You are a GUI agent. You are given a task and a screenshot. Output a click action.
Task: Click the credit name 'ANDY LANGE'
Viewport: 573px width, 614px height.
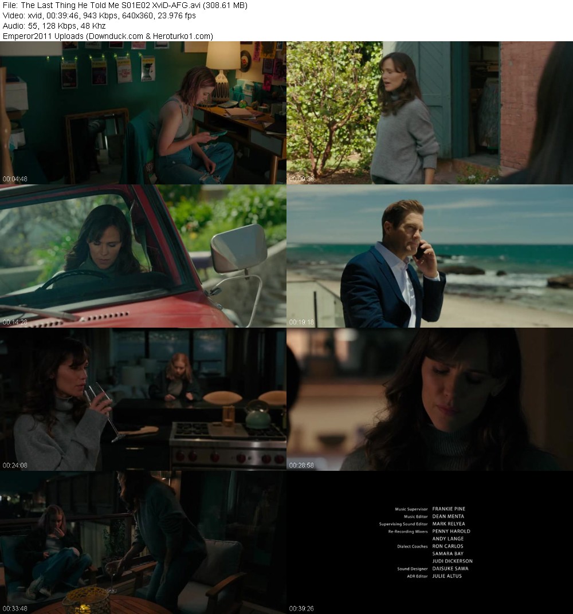[x=448, y=539]
